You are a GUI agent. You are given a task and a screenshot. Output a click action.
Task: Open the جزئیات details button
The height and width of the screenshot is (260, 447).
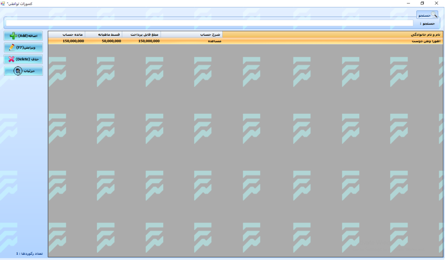[x=24, y=71]
